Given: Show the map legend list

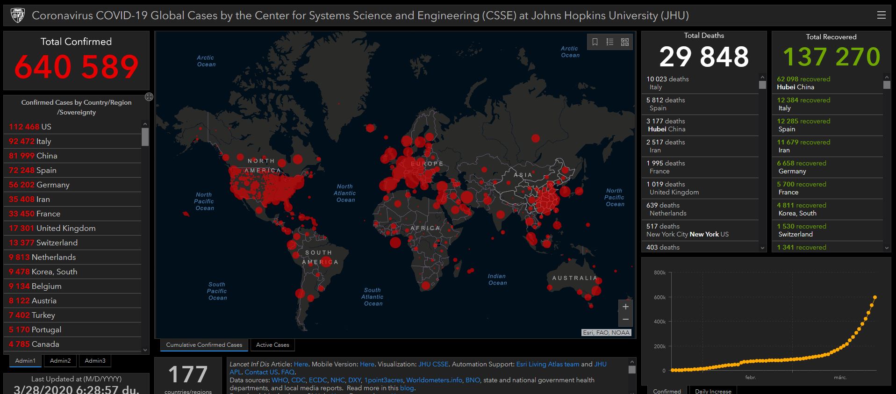Looking at the screenshot, I should (610, 42).
